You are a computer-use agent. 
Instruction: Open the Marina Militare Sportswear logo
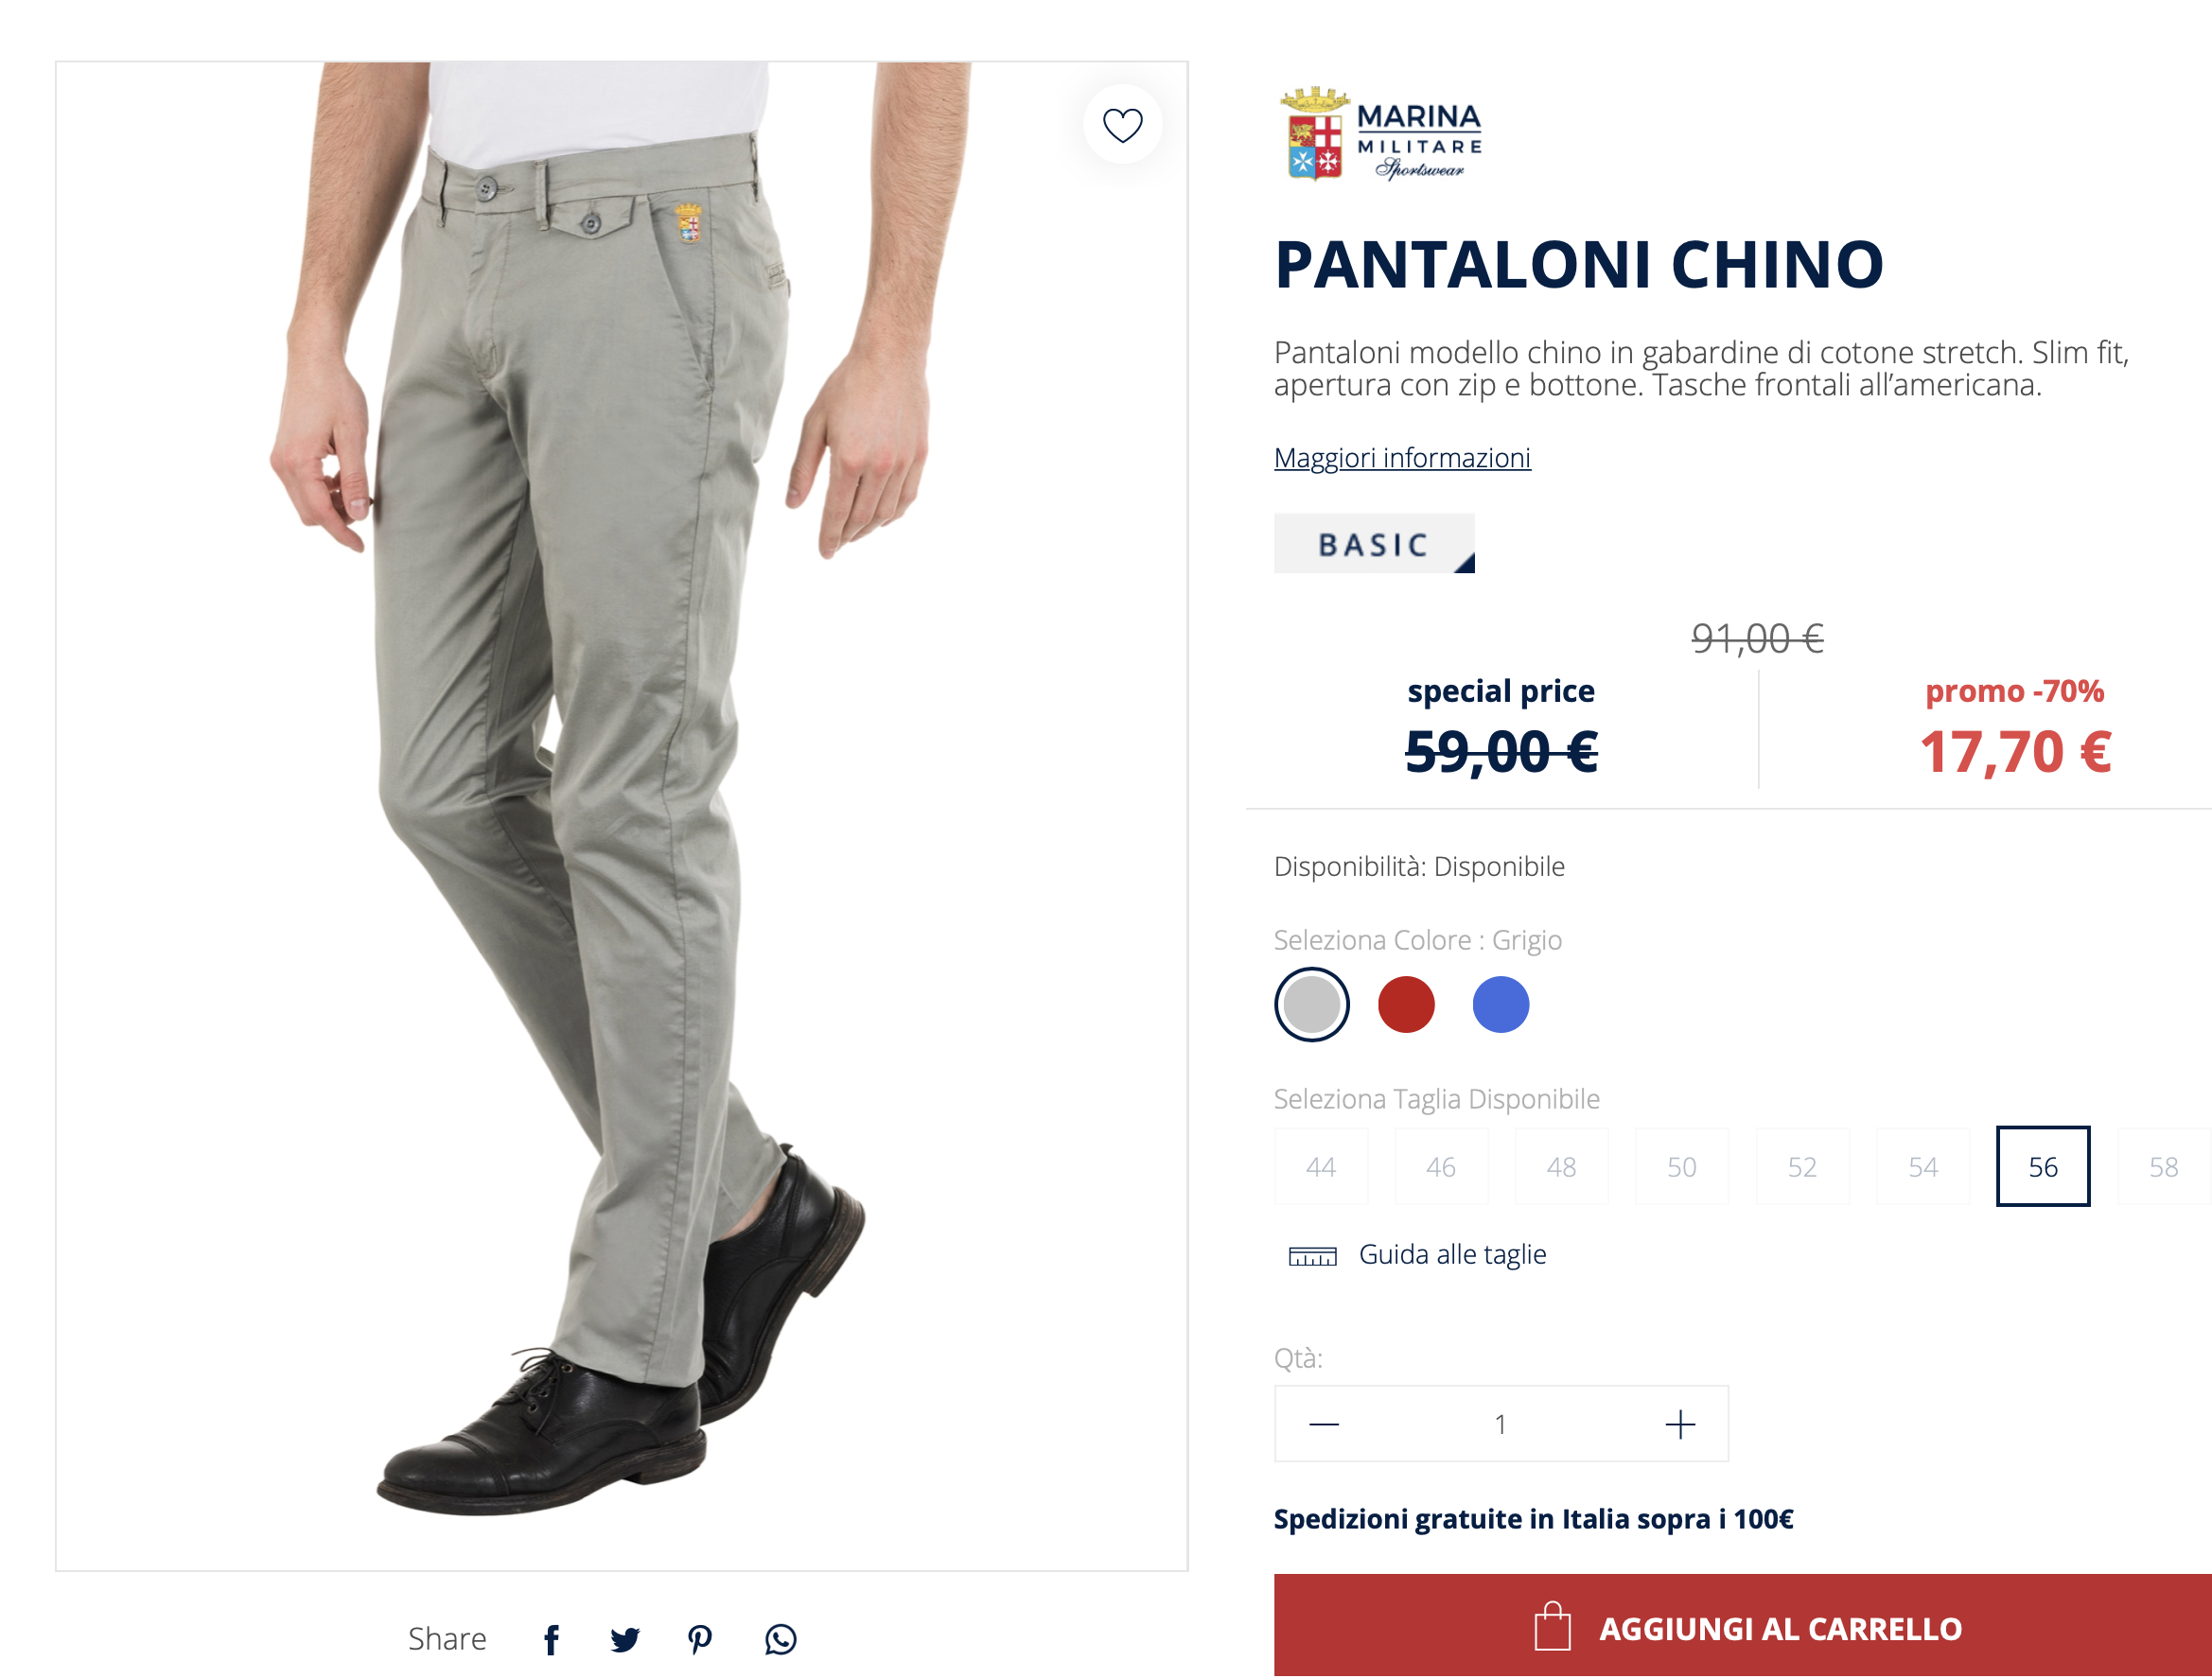(x=1381, y=134)
